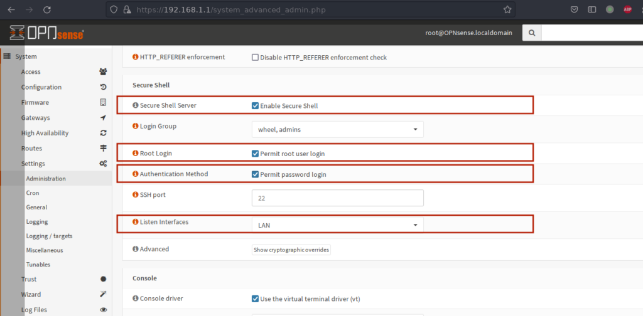Click the Firmware building icon in sidebar
The width and height of the screenshot is (643, 316).
[x=104, y=102]
